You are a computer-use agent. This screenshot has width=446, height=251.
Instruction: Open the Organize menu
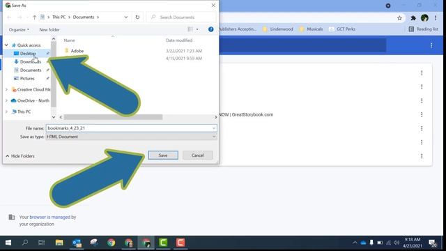[x=19, y=29]
